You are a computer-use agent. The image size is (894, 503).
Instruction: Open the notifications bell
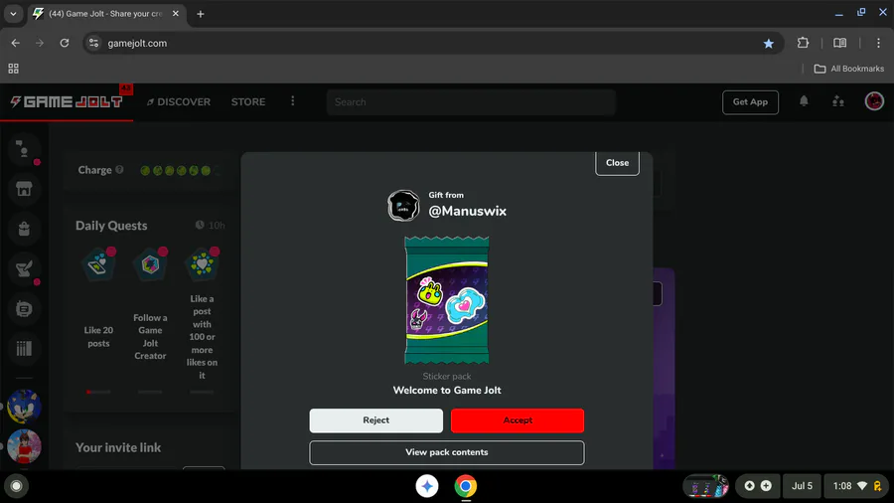(x=804, y=101)
